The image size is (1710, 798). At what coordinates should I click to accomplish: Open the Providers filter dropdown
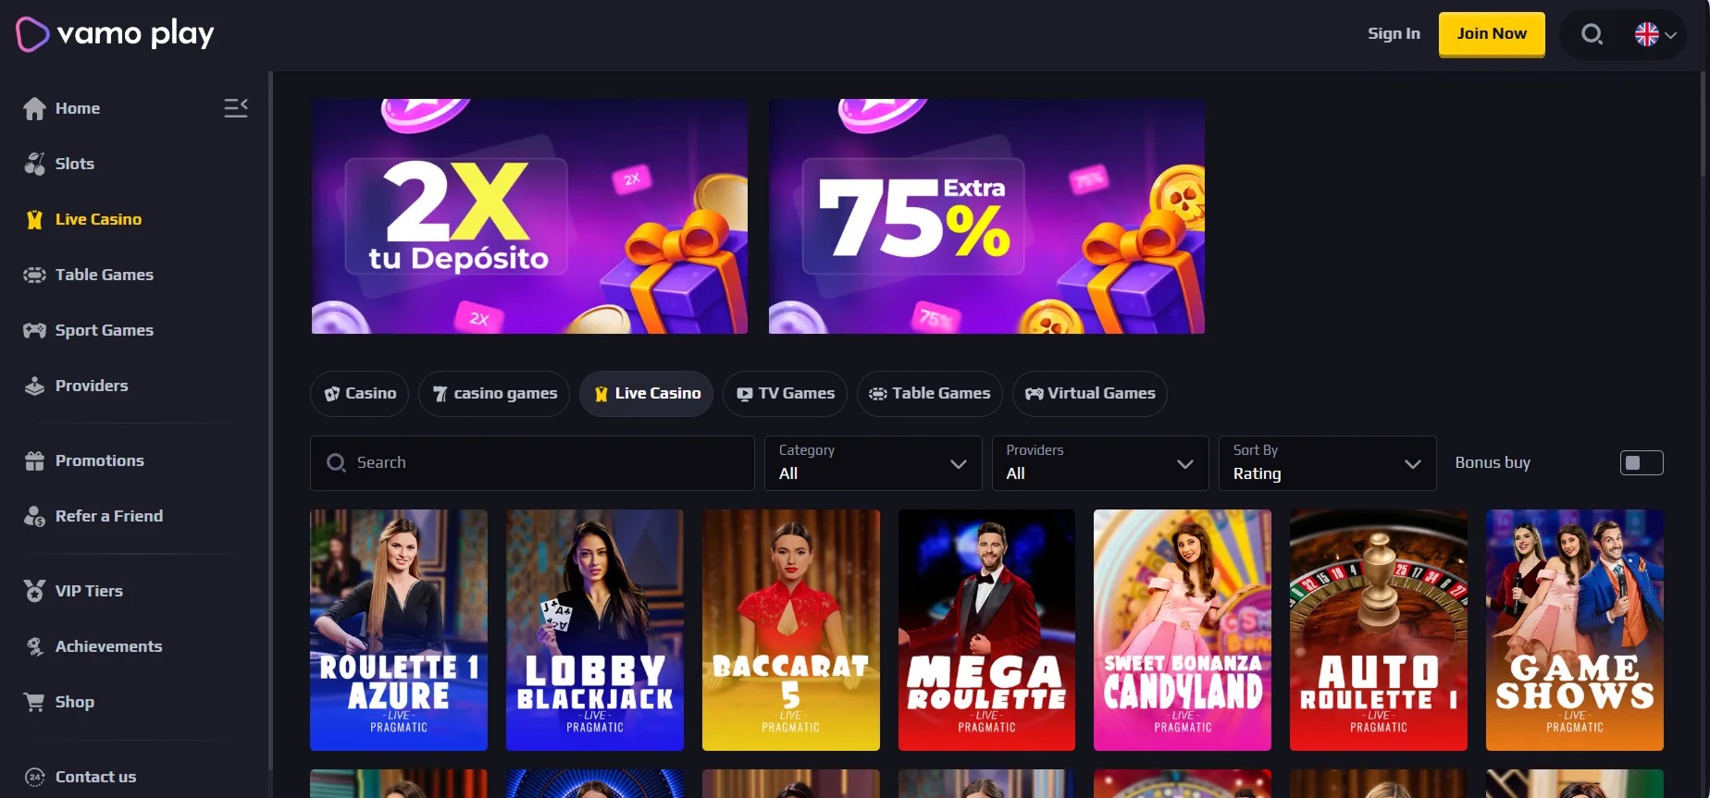pyautogui.click(x=1100, y=462)
